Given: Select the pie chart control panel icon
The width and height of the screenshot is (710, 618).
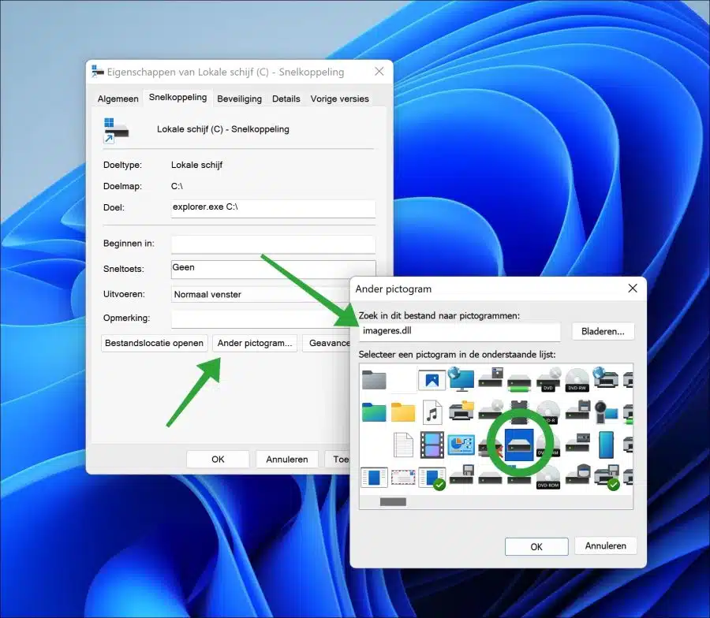Looking at the screenshot, I should coord(461,445).
